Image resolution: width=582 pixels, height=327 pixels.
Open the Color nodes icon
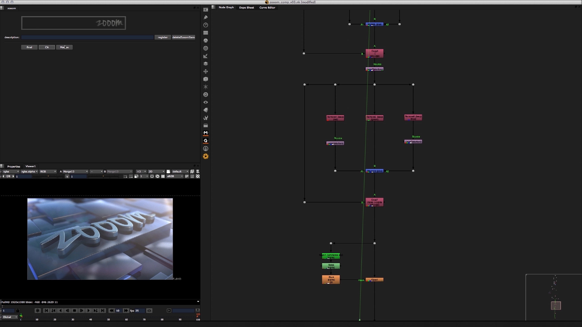[x=206, y=41]
